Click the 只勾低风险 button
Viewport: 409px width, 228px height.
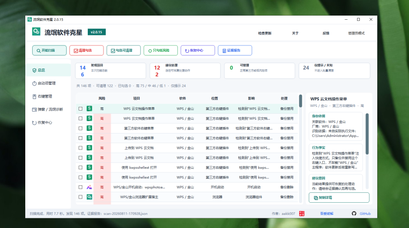(161, 50)
